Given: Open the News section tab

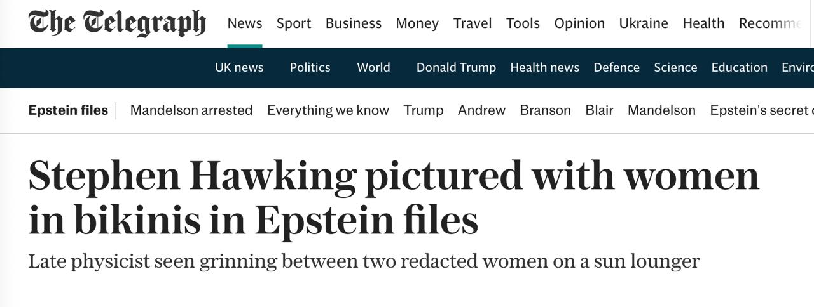Looking at the screenshot, I should coord(245,23).
